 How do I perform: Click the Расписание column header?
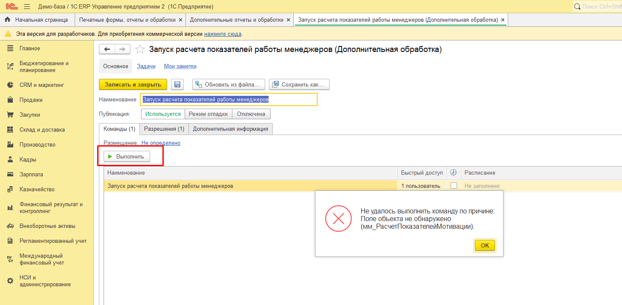[x=541, y=173]
